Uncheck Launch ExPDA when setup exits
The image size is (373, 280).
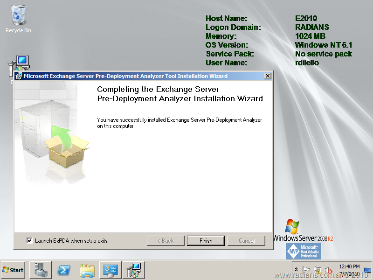point(30,241)
